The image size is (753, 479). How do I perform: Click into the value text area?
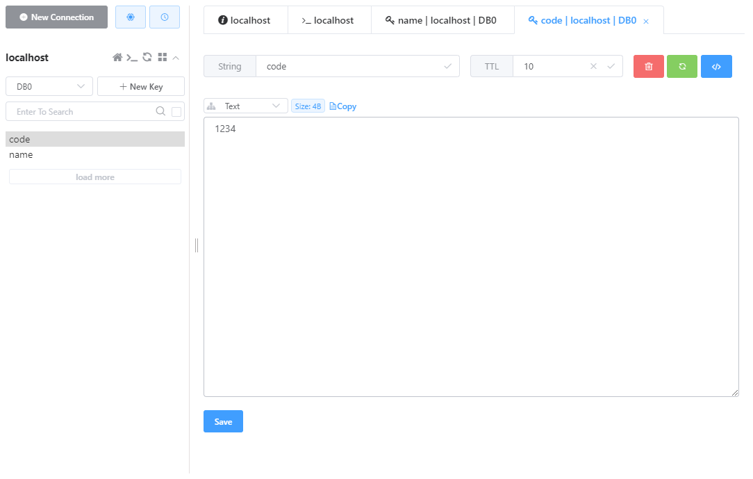471,257
